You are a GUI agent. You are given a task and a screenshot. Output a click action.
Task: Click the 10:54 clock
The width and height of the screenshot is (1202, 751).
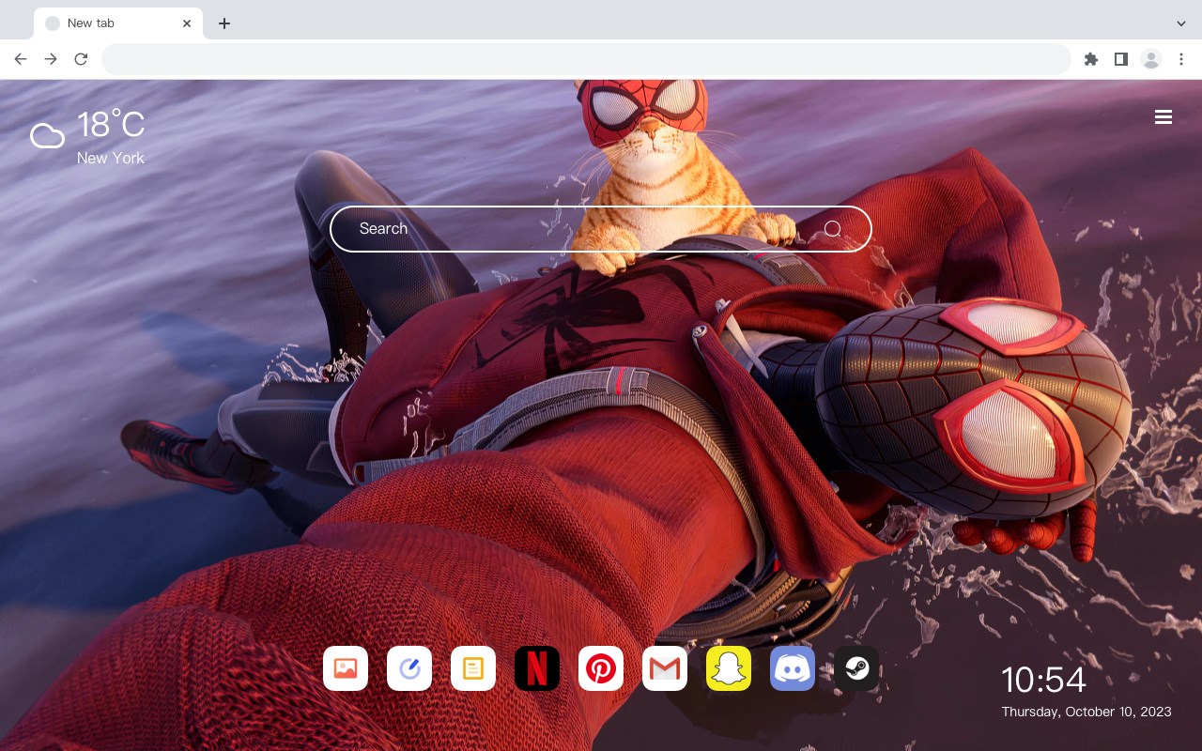pyautogui.click(x=1043, y=680)
